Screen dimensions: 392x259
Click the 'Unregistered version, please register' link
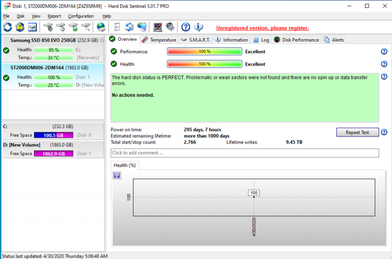click(262, 28)
